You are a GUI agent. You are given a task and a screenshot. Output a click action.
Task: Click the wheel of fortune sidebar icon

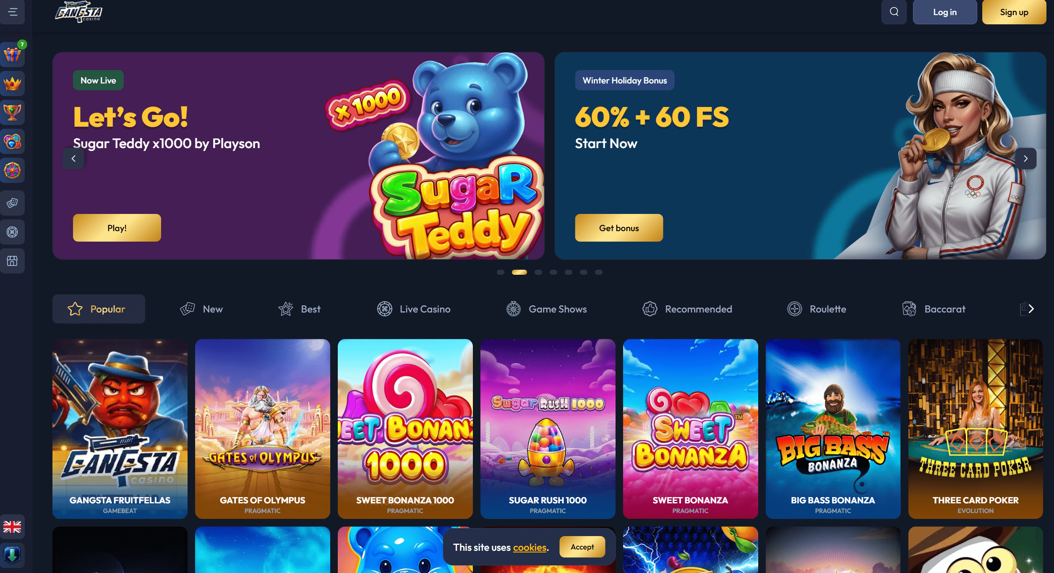click(12, 170)
